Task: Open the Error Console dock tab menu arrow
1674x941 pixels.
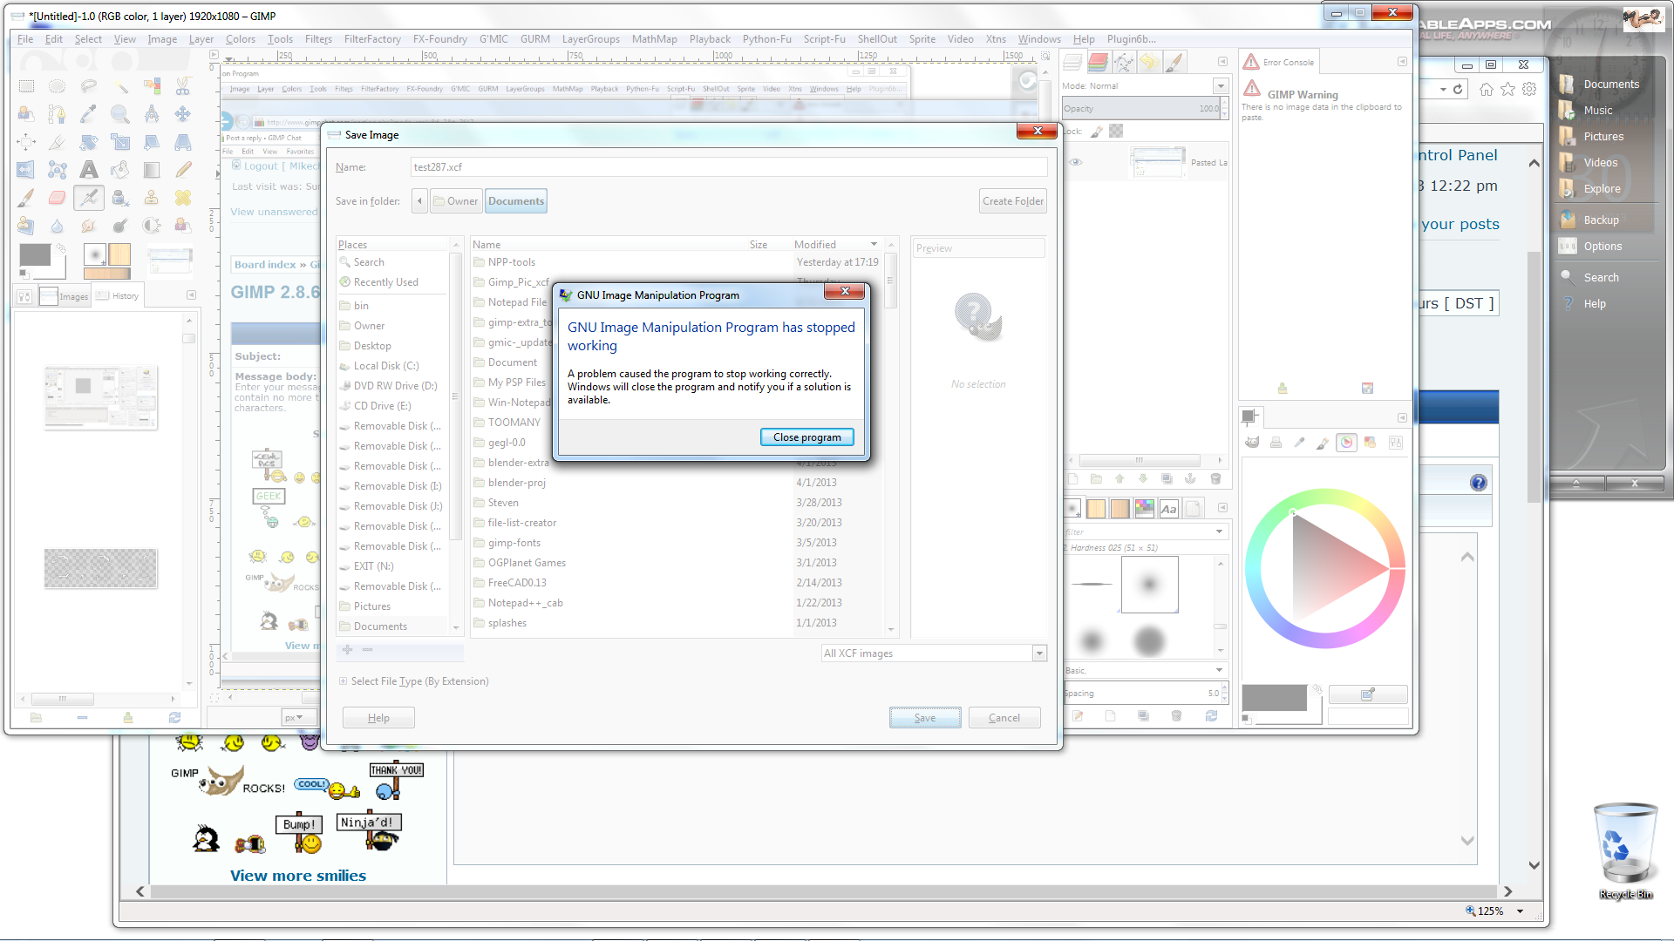Action: 1402,62
